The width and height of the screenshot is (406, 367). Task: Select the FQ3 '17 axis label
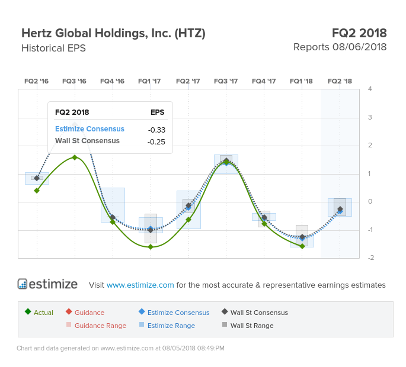point(226,81)
